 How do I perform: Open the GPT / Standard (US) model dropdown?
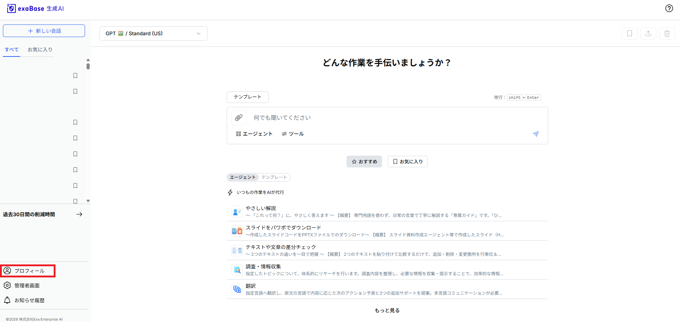click(x=154, y=33)
